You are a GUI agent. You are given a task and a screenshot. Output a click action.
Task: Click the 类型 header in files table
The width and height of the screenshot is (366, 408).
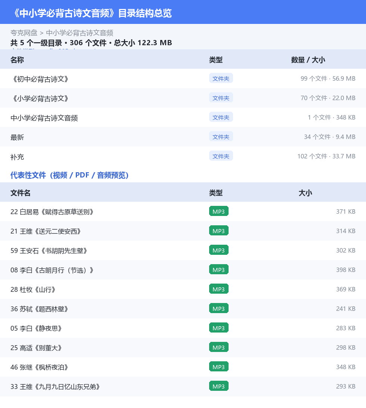216,193
